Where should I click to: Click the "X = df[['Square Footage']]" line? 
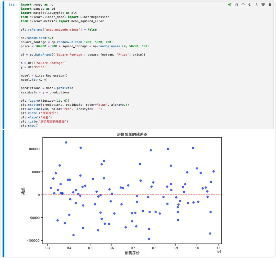(x=44, y=63)
